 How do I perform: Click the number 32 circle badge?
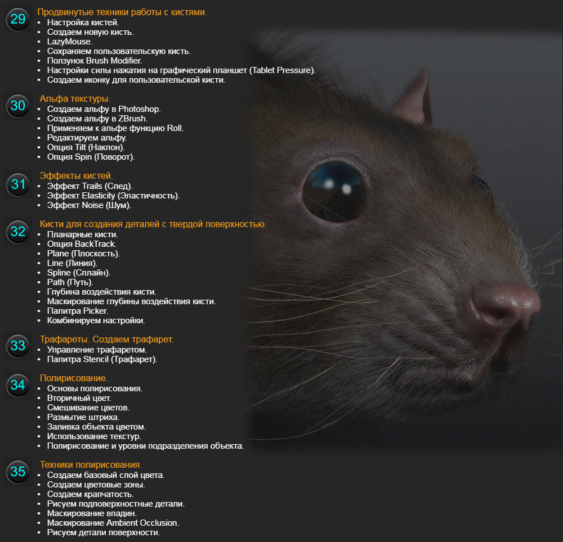18,232
